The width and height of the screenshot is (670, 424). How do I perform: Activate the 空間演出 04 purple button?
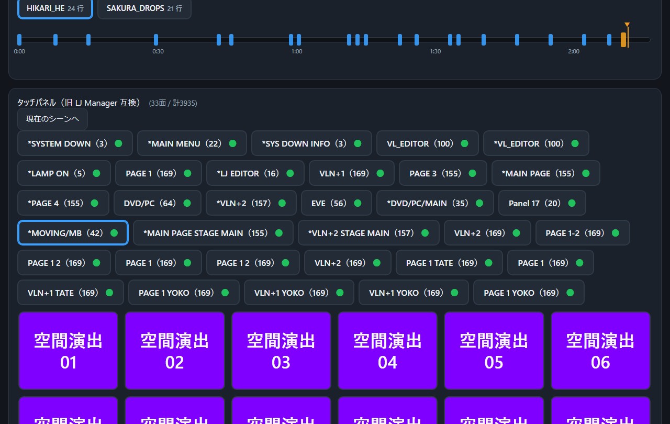click(387, 351)
